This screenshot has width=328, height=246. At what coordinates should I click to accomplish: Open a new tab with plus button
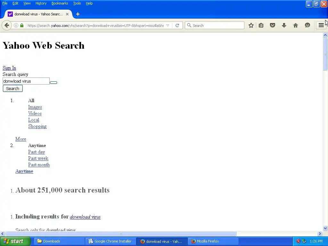pyautogui.click(x=78, y=14)
